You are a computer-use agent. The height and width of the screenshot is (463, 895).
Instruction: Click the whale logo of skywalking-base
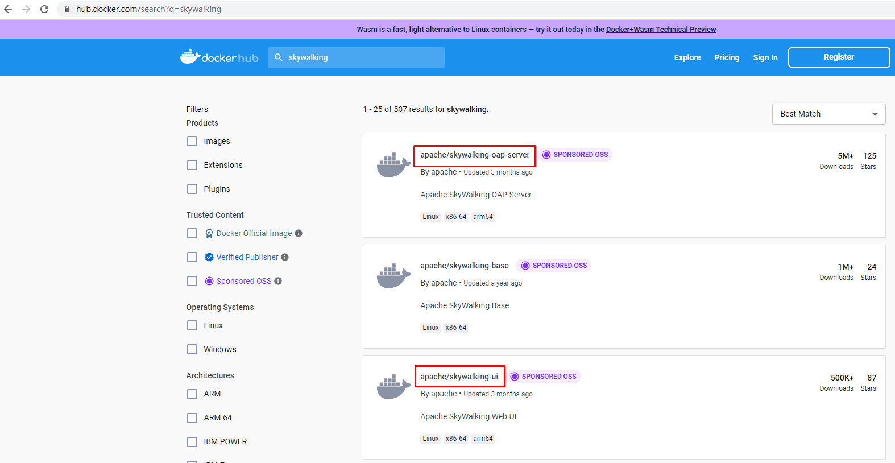(x=393, y=276)
